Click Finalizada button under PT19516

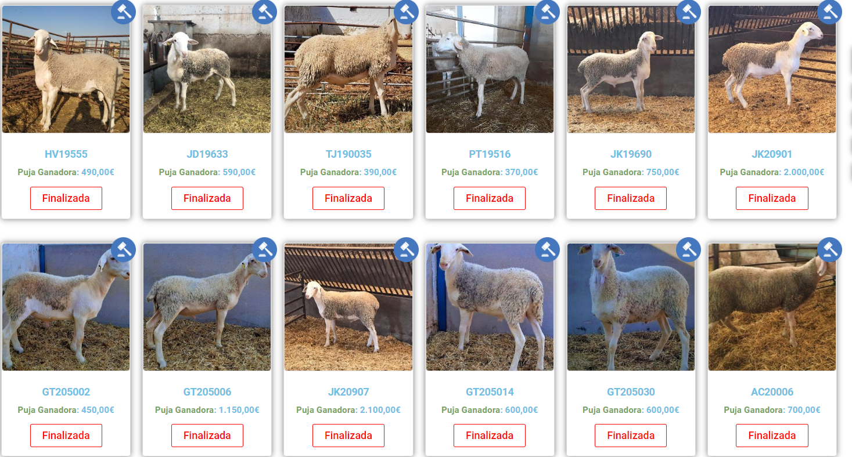[490, 198]
